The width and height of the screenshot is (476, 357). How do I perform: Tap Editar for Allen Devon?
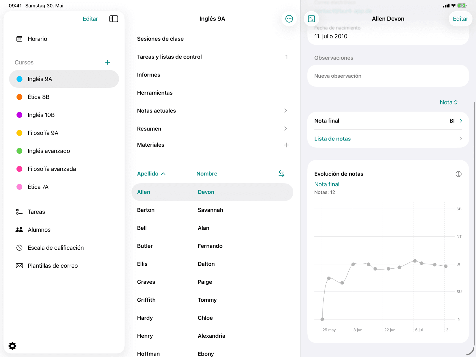[x=460, y=19]
